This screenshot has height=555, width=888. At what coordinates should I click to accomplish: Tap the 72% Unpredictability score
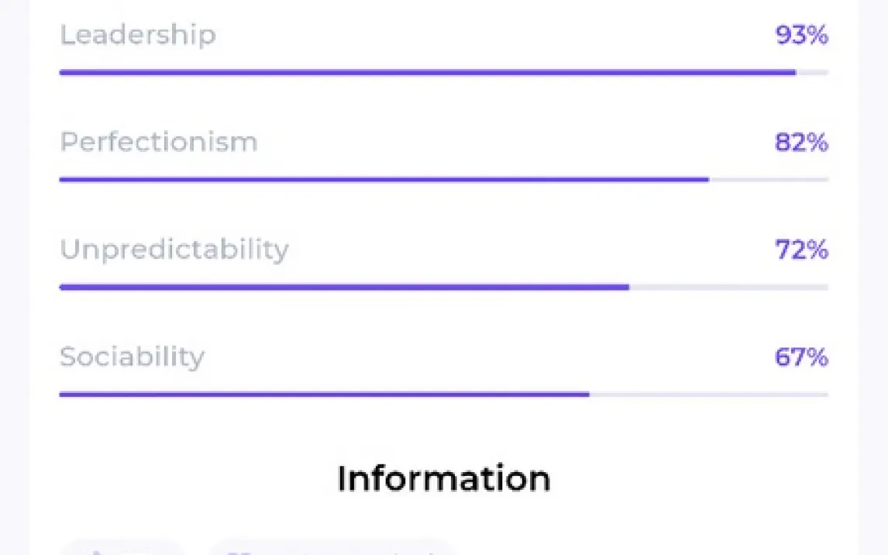pyautogui.click(x=801, y=250)
